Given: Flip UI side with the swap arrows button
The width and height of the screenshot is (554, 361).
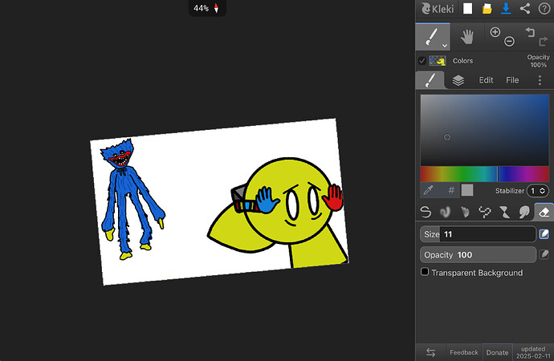Looking at the screenshot, I should pyautogui.click(x=430, y=352).
